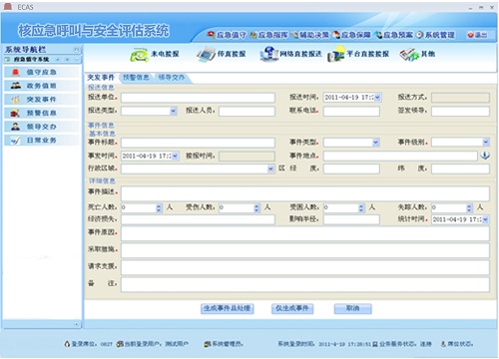Click 生成事件且处理 button
This screenshot has height=359, width=499.
coord(228,308)
